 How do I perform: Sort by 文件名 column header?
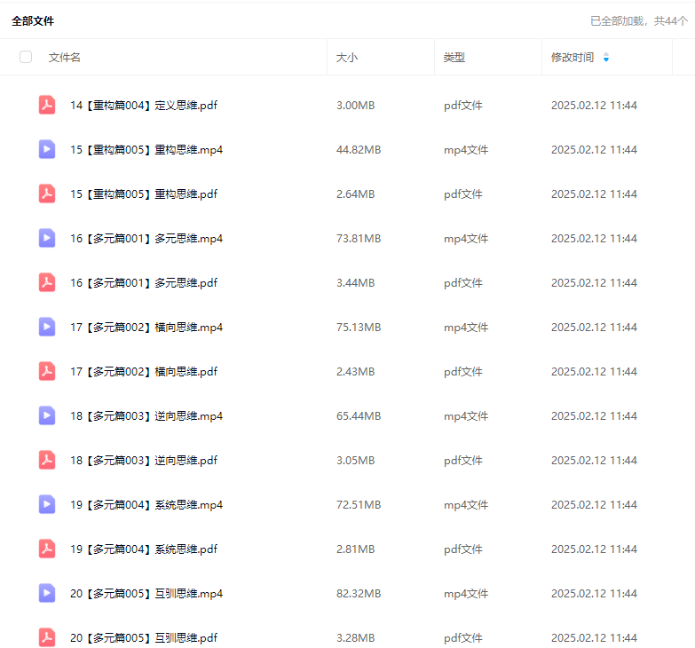click(65, 57)
